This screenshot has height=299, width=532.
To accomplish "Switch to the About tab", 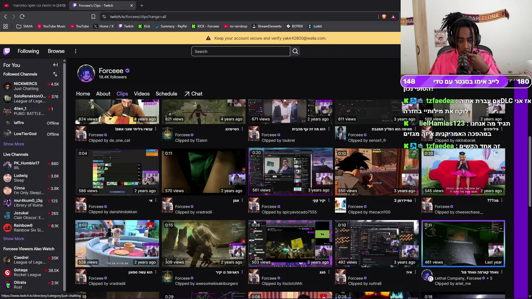I will click(103, 94).
